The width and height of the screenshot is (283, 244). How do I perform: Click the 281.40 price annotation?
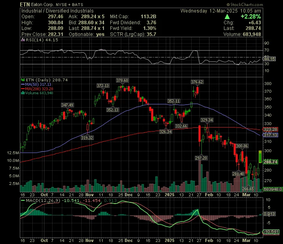pyautogui.click(x=238, y=174)
